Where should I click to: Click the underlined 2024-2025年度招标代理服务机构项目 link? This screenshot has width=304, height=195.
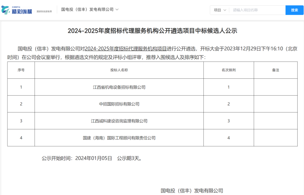[126, 49]
